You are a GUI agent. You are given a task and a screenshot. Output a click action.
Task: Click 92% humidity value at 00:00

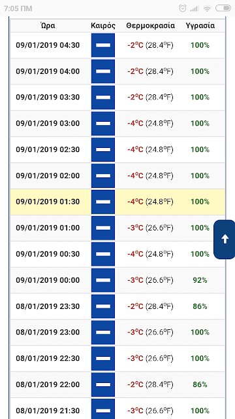pyautogui.click(x=200, y=280)
